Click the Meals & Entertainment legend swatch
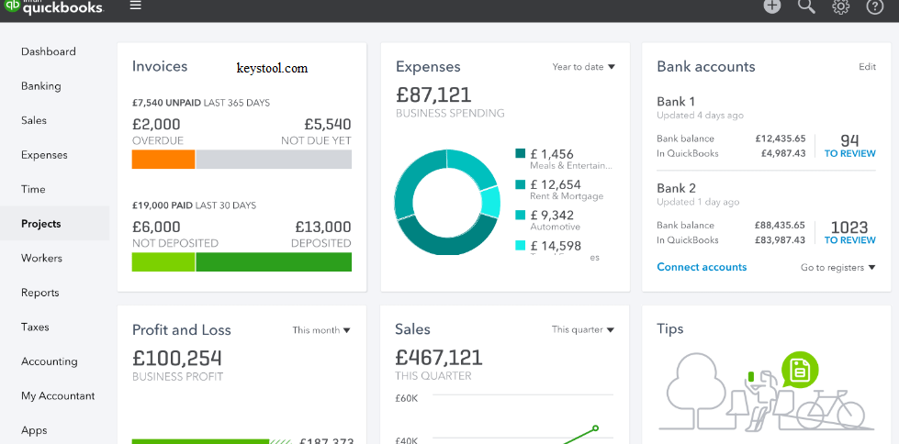Screen dimensions: 899x444 point(520,153)
